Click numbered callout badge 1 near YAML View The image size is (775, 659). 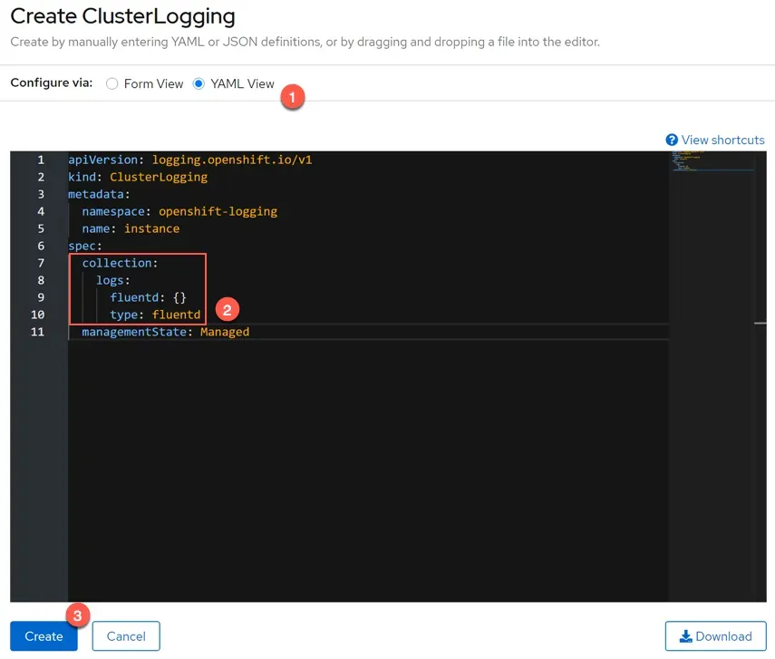point(293,97)
